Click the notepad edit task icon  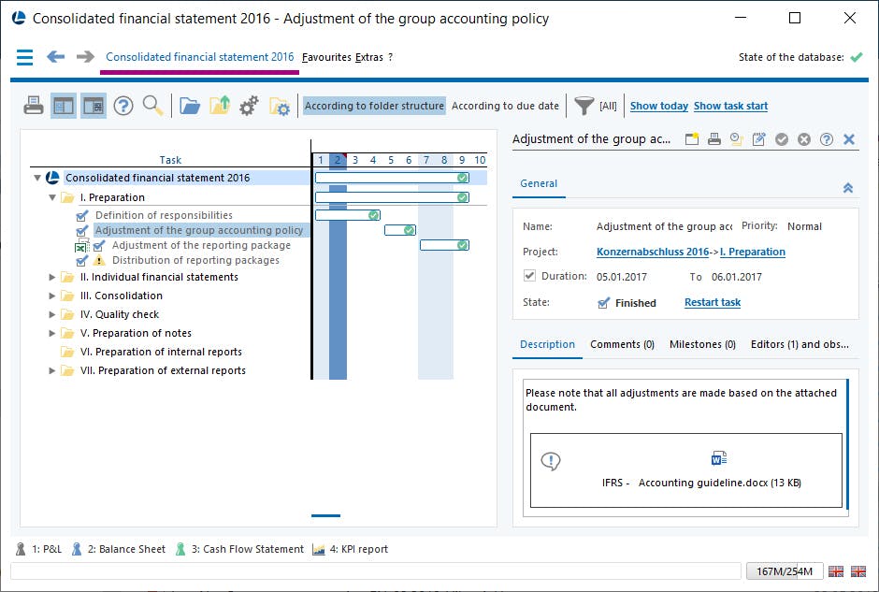coord(759,139)
